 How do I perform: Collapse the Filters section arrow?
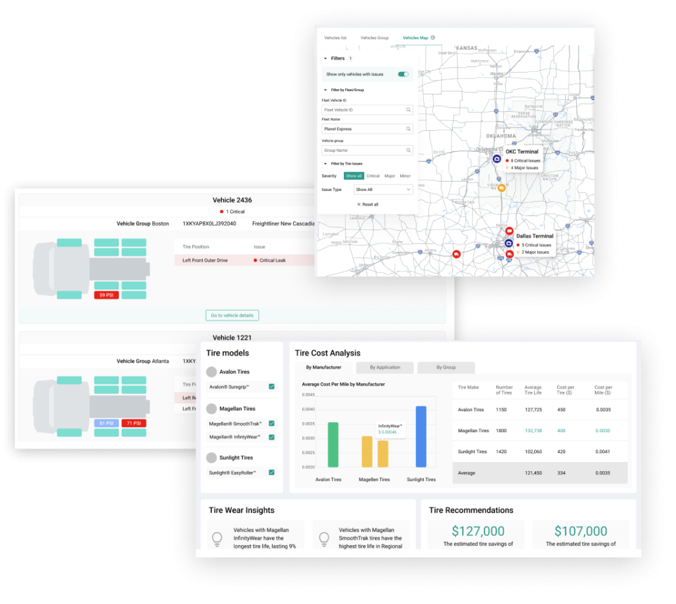click(x=325, y=59)
